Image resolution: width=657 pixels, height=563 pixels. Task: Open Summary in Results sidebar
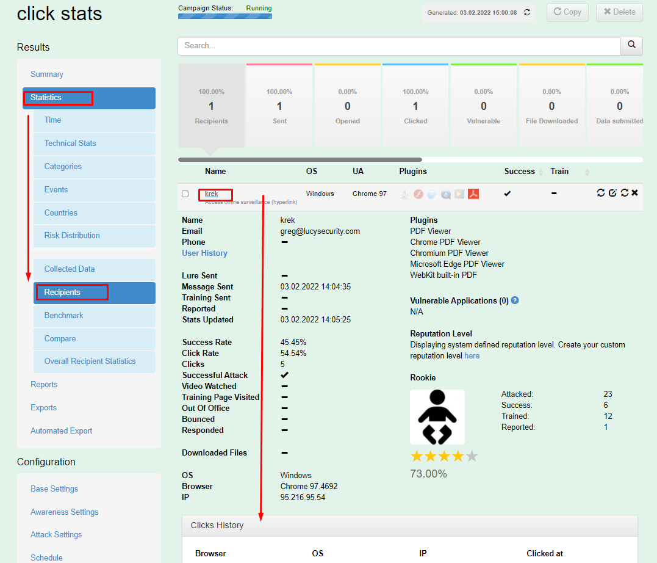pos(47,74)
